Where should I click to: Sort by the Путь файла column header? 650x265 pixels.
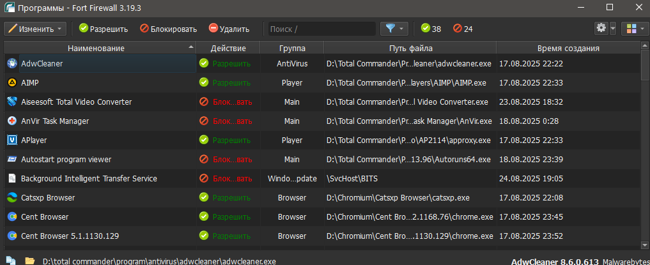tap(410, 48)
